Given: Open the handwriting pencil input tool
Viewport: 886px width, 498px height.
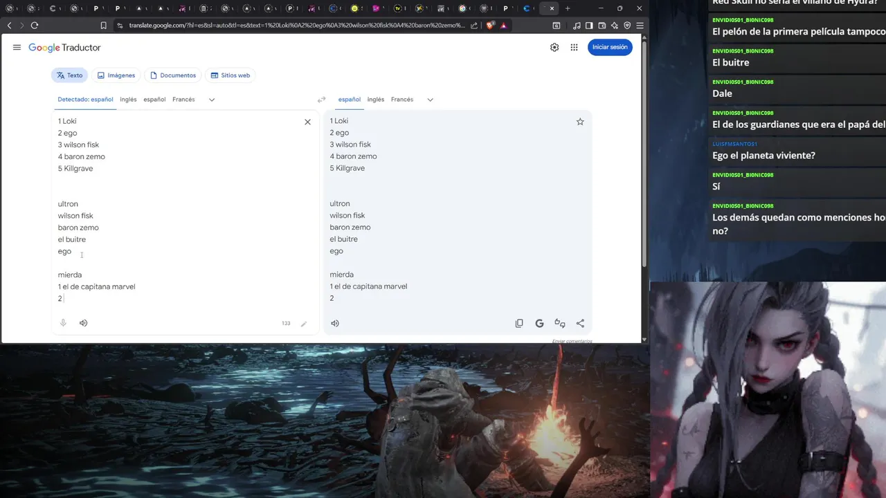Looking at the screenshot, I should [303, 324].
